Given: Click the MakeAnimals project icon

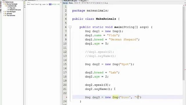Looking at the screenshot, I should [4, 2].
